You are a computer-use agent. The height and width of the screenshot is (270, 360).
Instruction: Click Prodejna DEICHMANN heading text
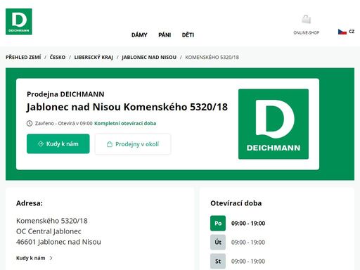pyautogui.click(x=65, y=94)
